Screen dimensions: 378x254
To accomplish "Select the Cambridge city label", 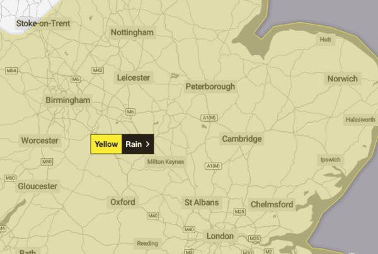I will click(242, 139).
